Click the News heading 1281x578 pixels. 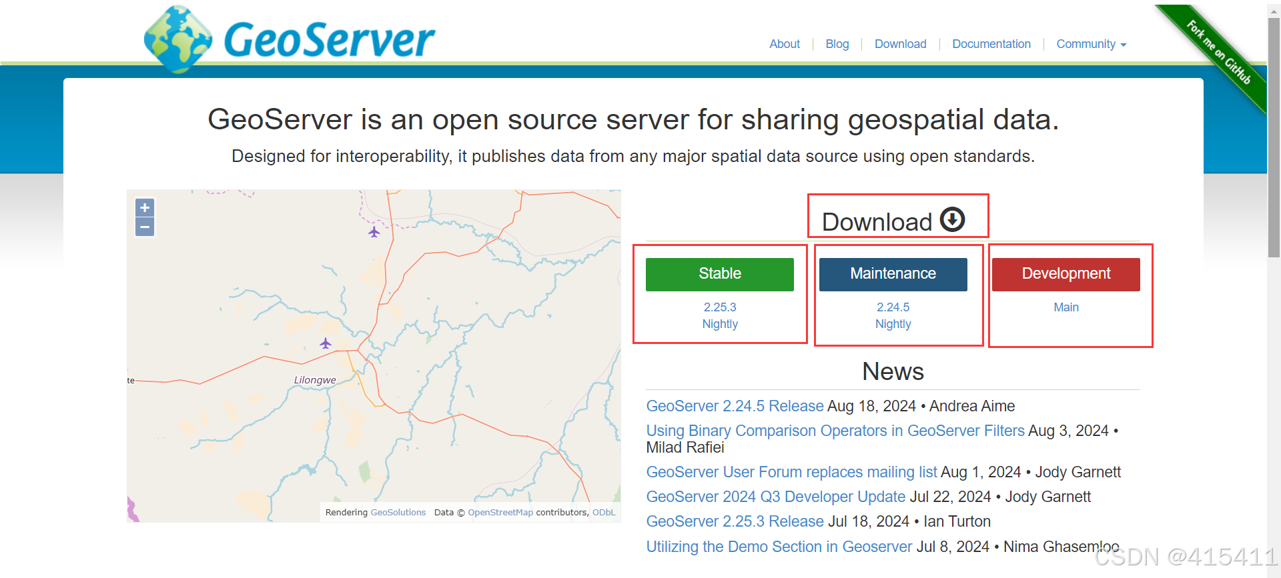(x=893, y=371)
